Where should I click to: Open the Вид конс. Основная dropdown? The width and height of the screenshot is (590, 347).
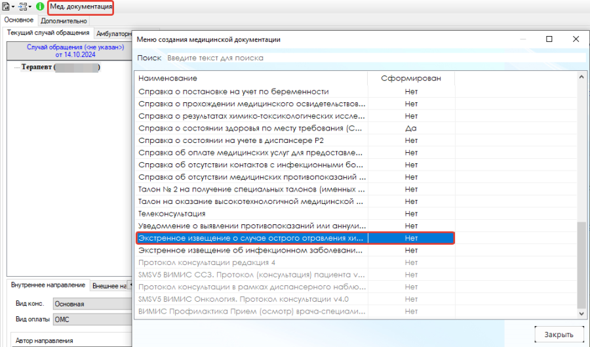coord(92,304)
